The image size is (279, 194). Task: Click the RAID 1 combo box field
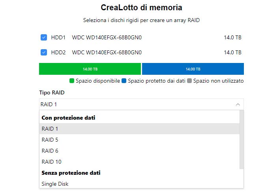[x=134, y=104]
